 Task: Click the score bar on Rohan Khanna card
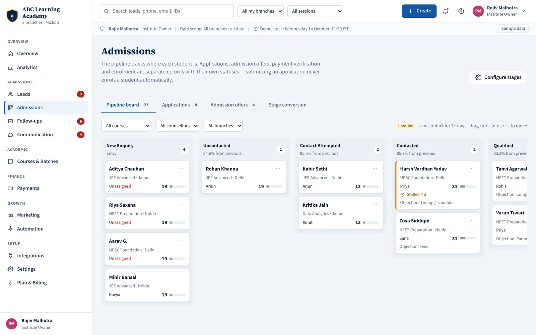pos(274,187)
